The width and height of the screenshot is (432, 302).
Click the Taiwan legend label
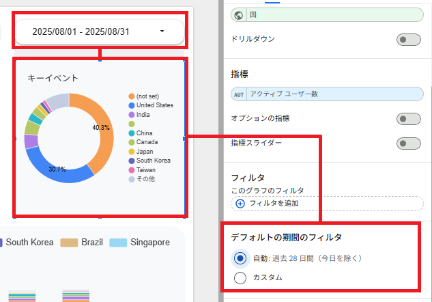point(146,170)
